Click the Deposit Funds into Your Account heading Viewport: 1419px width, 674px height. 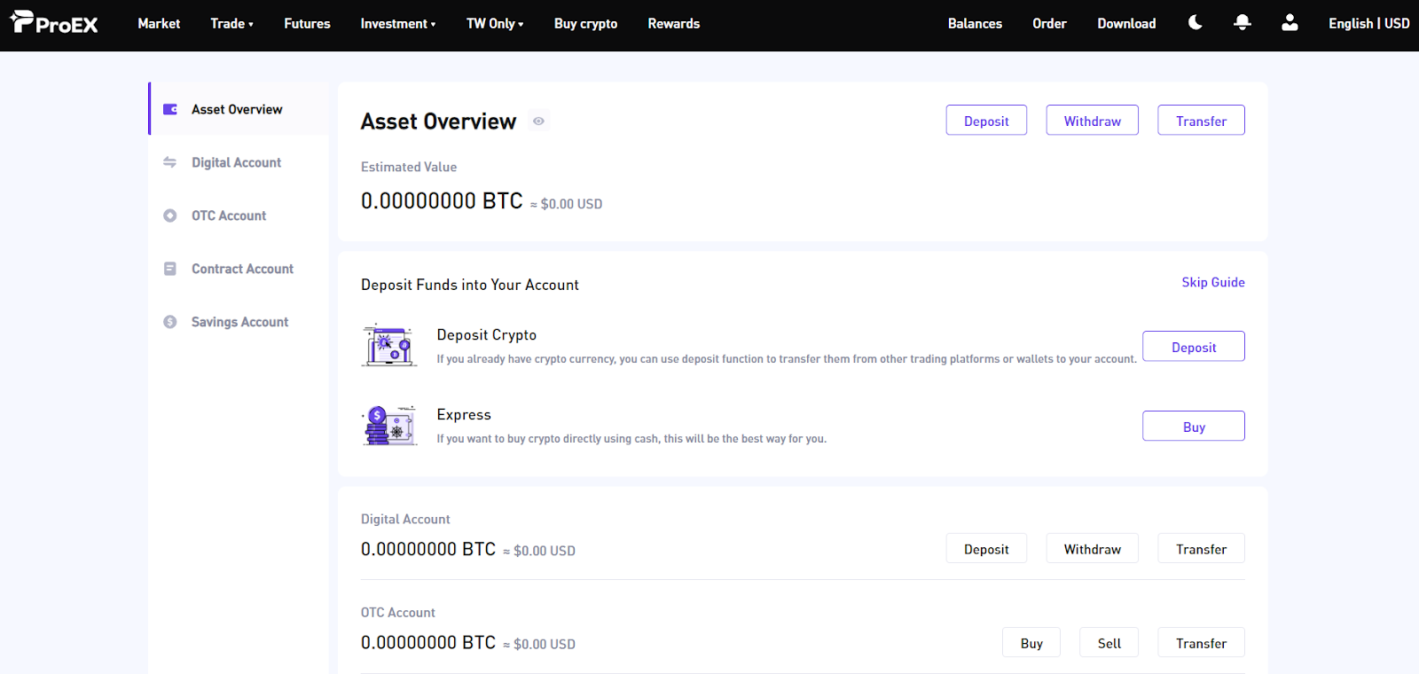click(x=470, y=285)
